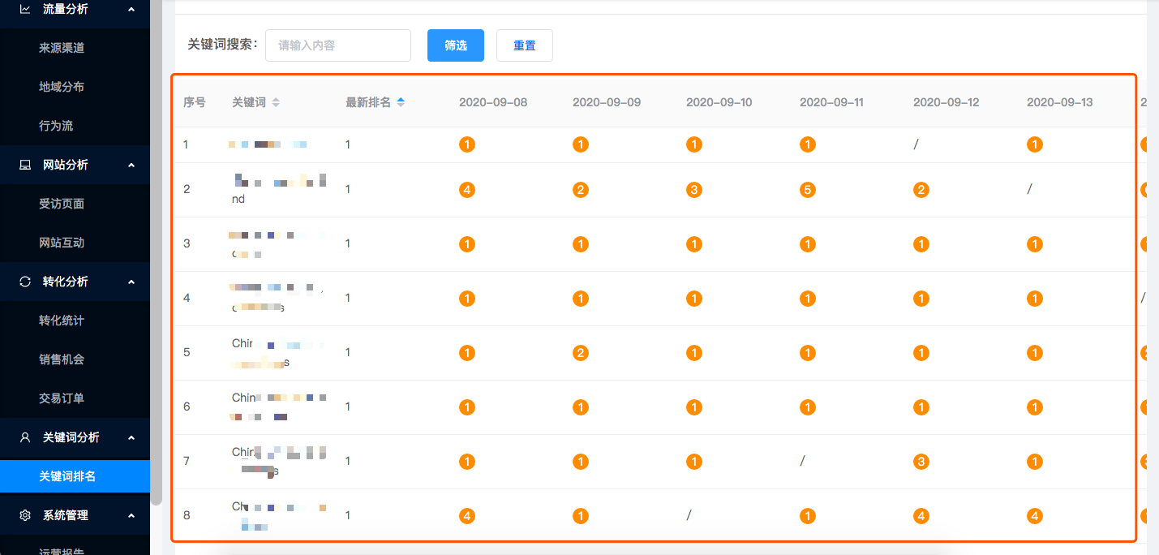This screenshot has width=1159, height=555.
Task: Select the 关键词排名 menu item
Action: tap(67, 476)
